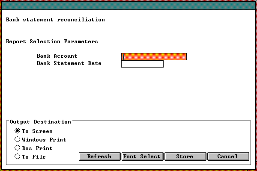Click the To Screen label text
257x171 pixels.
[37, 131]
